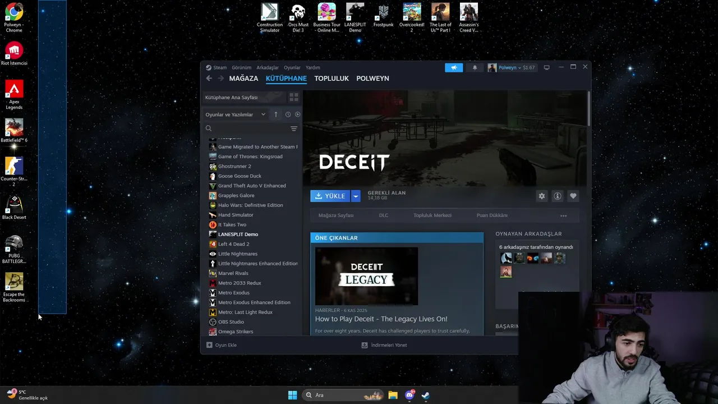Open Topluluk Merkezi link
The image size is (718, 404).
click(x=432, y=215)
